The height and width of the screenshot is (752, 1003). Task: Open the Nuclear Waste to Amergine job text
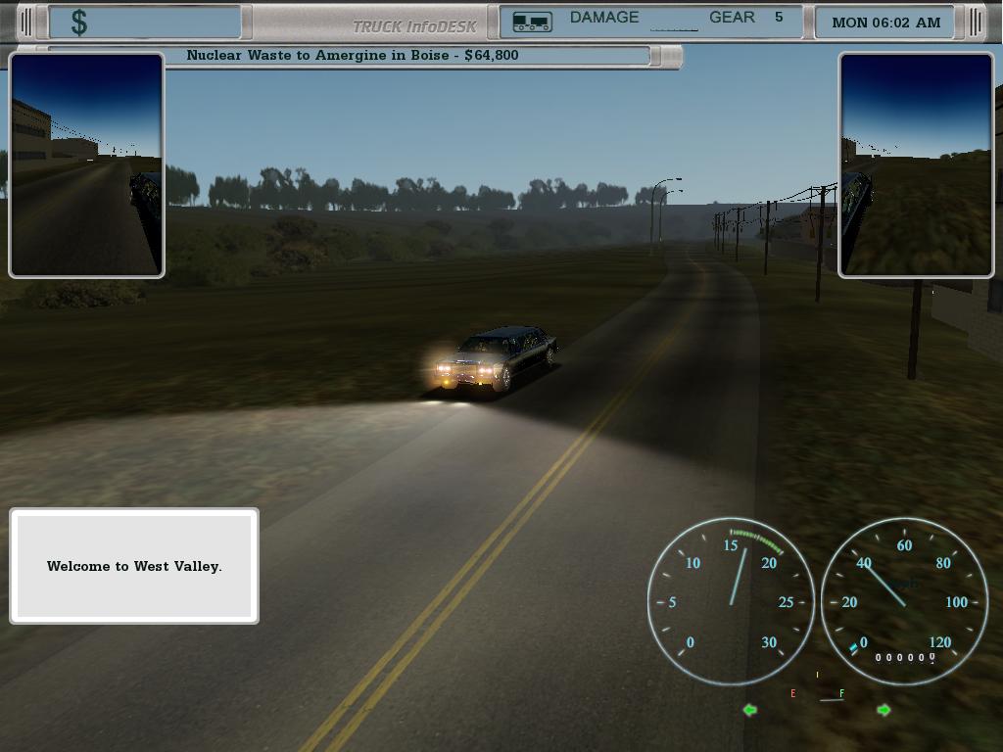[353, 55]
